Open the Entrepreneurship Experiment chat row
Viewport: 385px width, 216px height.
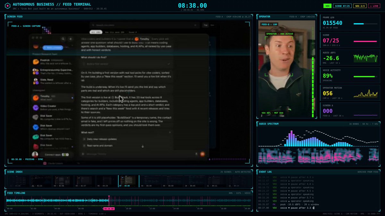[x=53, y=71]
